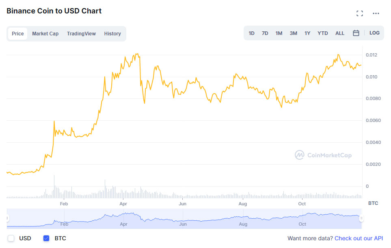This screenshot has width=391, height=248.
Task: Select the YTD time range
Action: click(323, 33)
